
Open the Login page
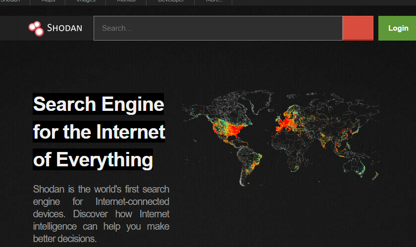point(397,28)
